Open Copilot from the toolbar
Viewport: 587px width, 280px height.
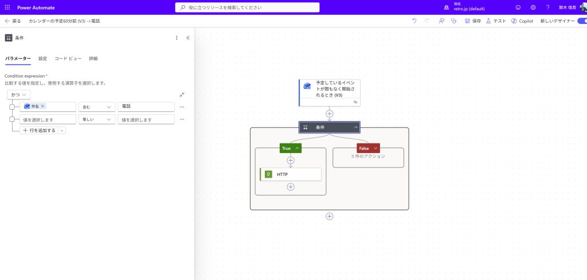tap(522, 21)
